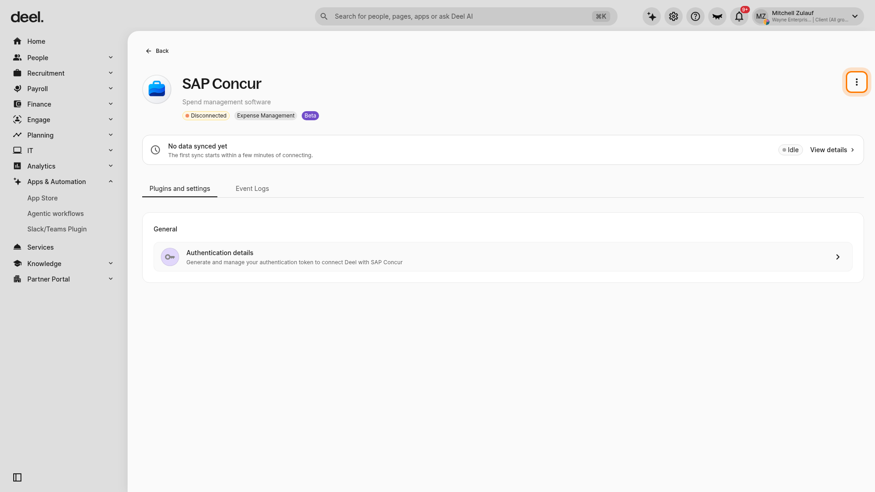The image size is (875, 492).
Task: Click the Beta badge
Action: pyautogui.click(x=310, y=116)
